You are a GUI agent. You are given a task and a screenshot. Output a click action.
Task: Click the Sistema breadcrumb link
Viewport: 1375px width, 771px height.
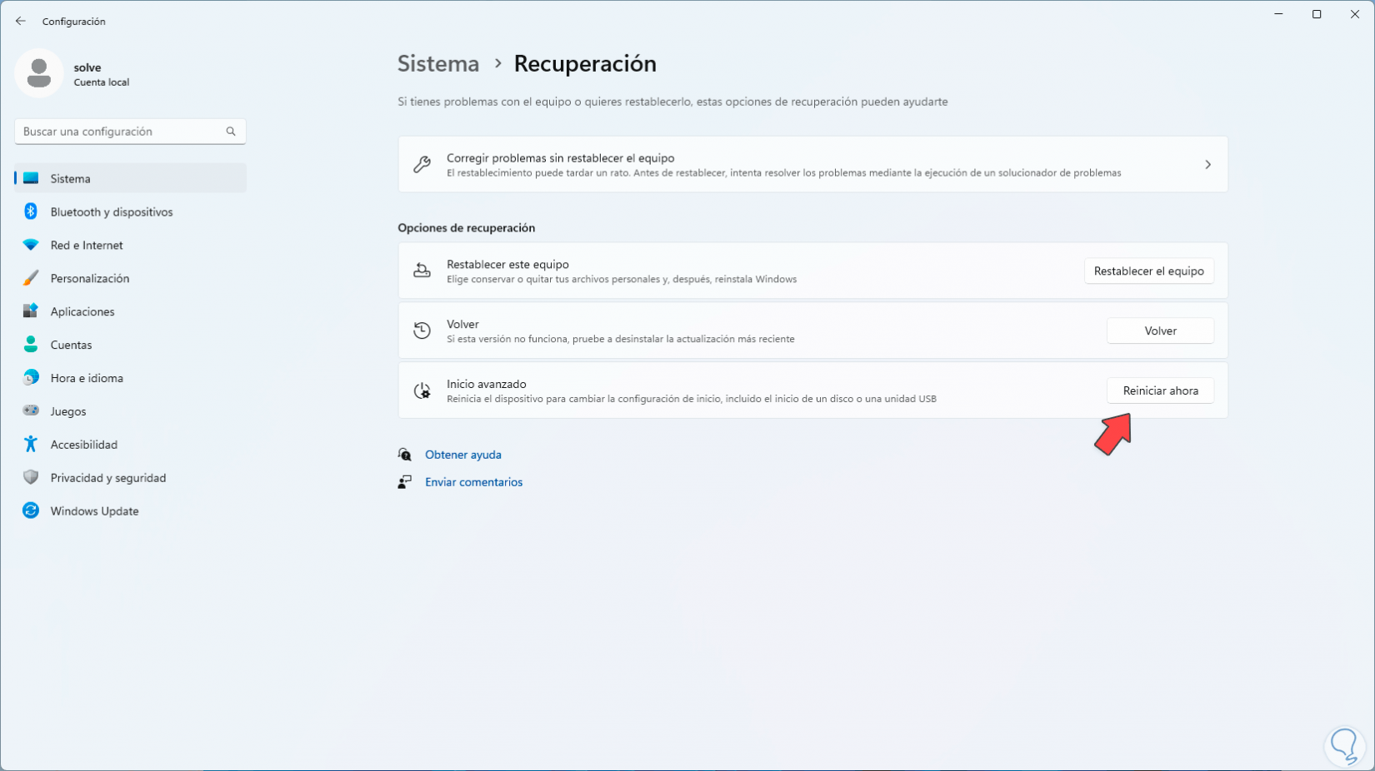[438, 63]
